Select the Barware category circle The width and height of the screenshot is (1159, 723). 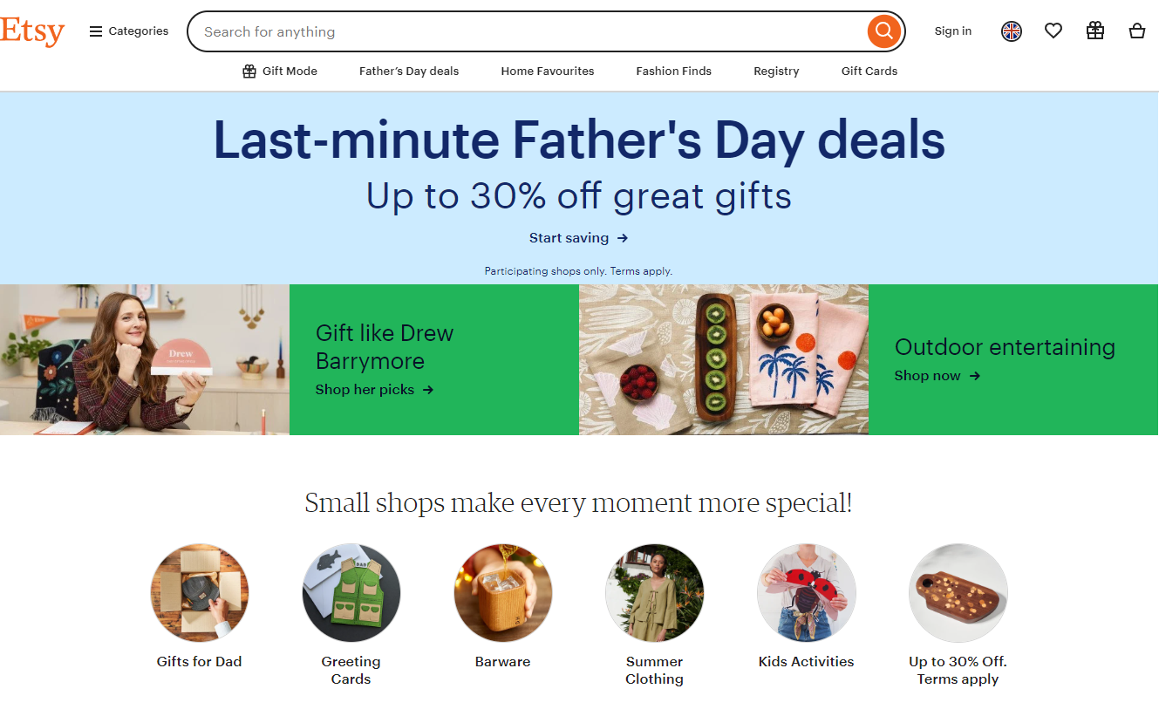[x=503, y=593]
